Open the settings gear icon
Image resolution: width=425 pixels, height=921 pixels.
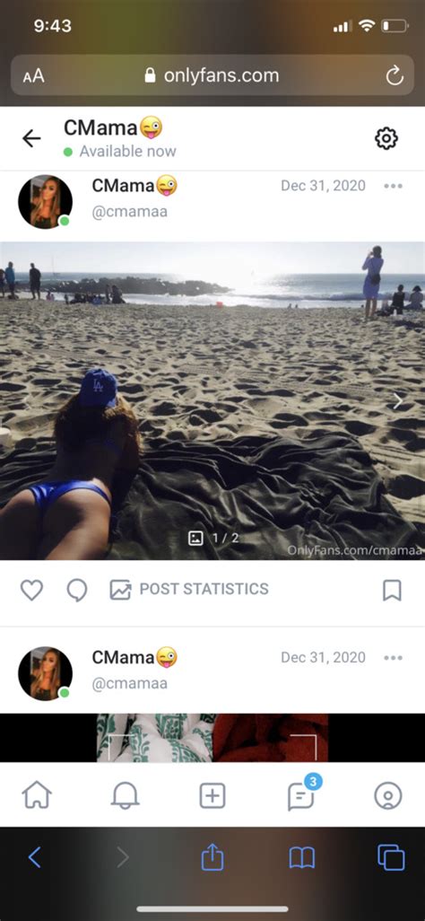click(386, 138)
